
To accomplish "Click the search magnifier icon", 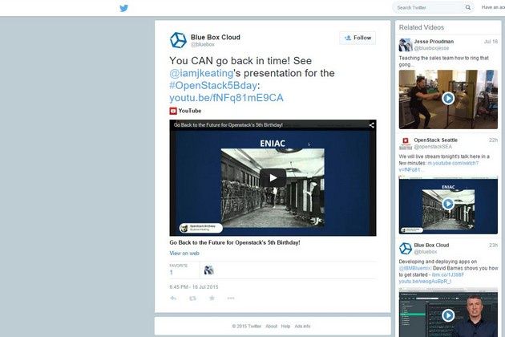I will tap(467, 7).
